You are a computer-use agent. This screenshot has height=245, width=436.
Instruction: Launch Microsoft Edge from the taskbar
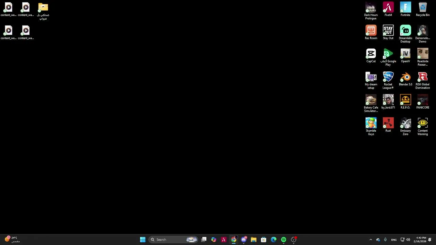point(274,240)
